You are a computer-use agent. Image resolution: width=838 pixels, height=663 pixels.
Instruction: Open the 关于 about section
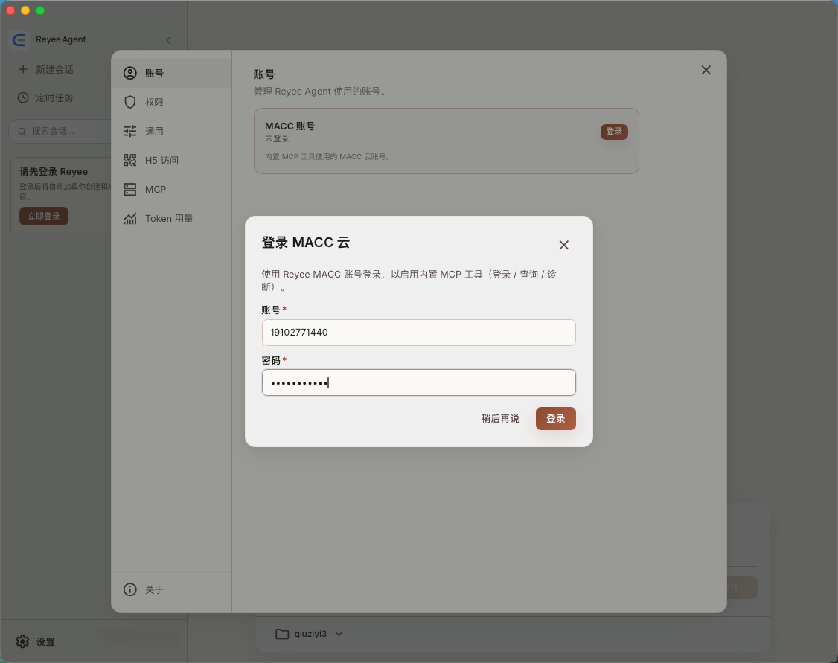(x=171, y=589)
